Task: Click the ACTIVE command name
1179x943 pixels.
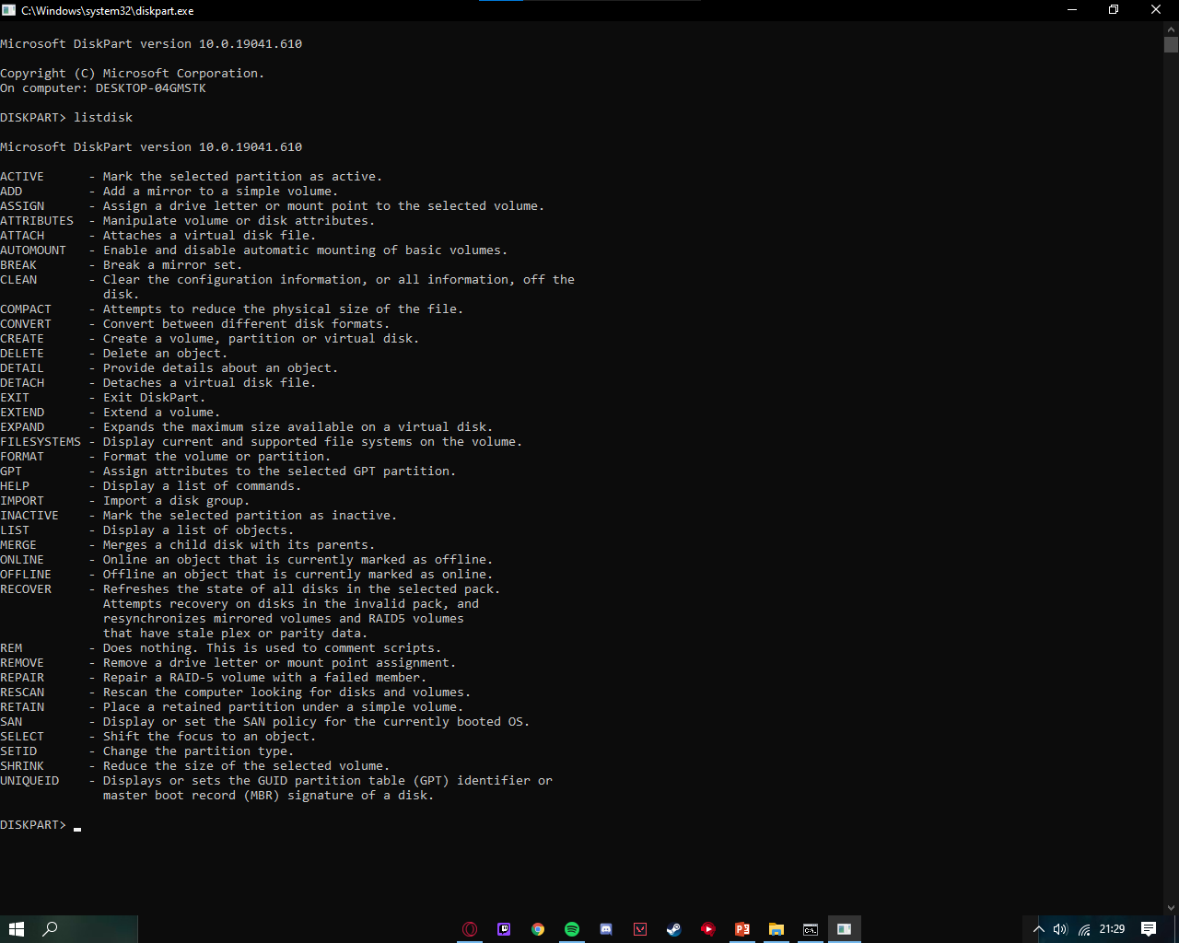Action: 22,177
